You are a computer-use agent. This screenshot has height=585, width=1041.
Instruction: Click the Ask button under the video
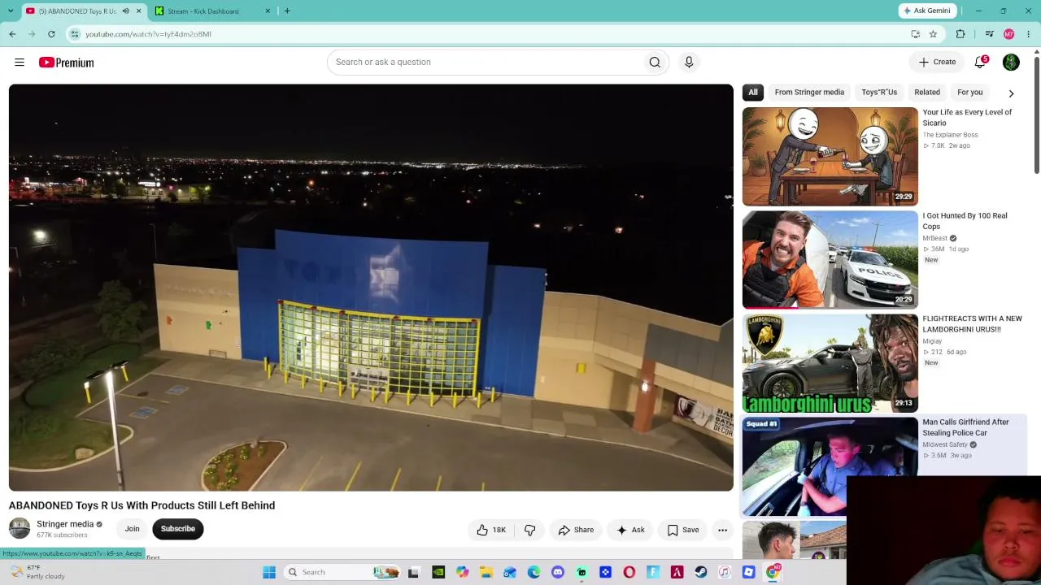[x=630, y=530]
